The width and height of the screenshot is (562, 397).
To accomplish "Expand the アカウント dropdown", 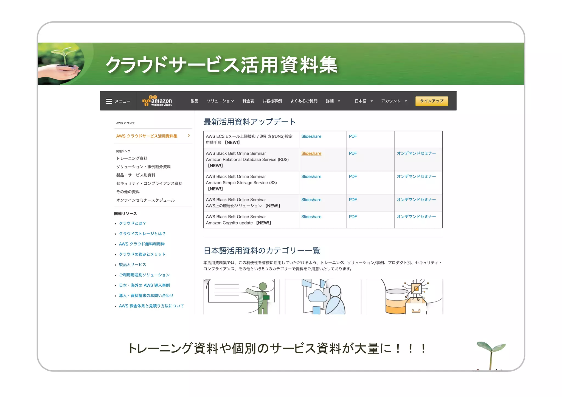I will point(394,101).
